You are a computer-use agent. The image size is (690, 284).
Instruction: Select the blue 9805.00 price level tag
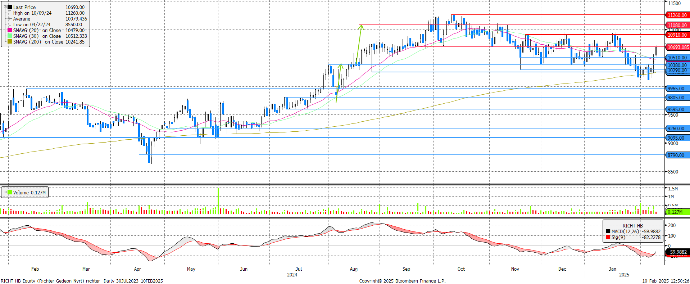[x=677, y=98]
